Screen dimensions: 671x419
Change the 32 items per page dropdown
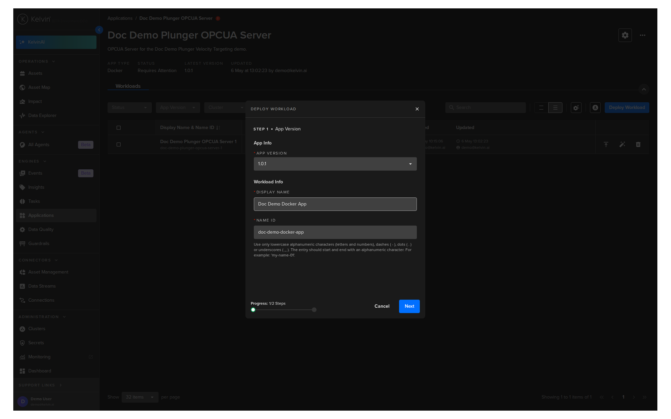tap(140, 397)
